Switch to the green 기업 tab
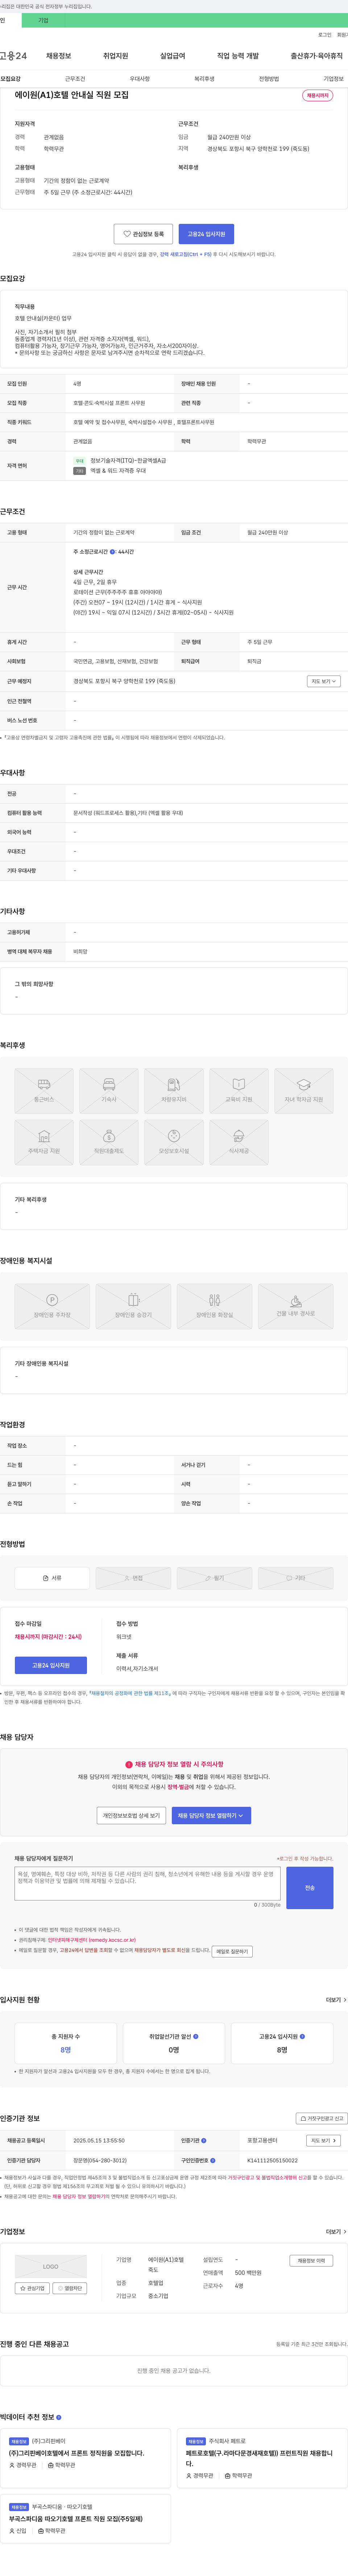This screenshot has width=348, height=2576. click(x=43, y=20)
